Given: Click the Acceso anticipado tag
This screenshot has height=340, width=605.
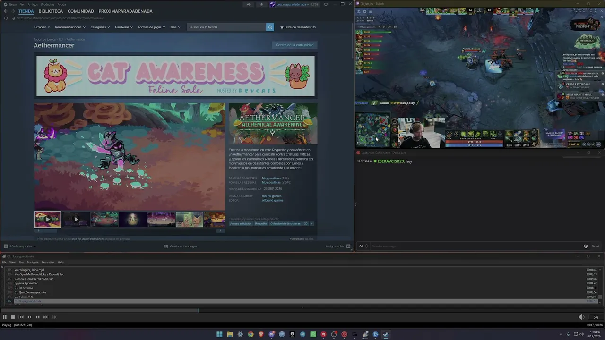Looking at the screenshot, I should (241, 223).
